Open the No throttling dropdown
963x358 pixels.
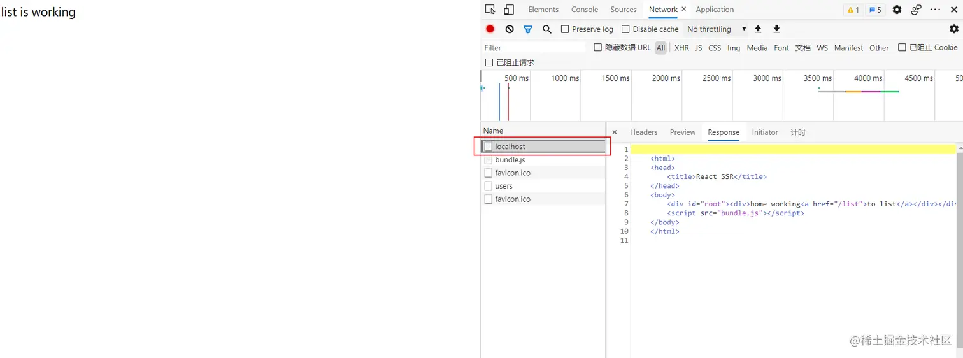(x=717, y=29)
